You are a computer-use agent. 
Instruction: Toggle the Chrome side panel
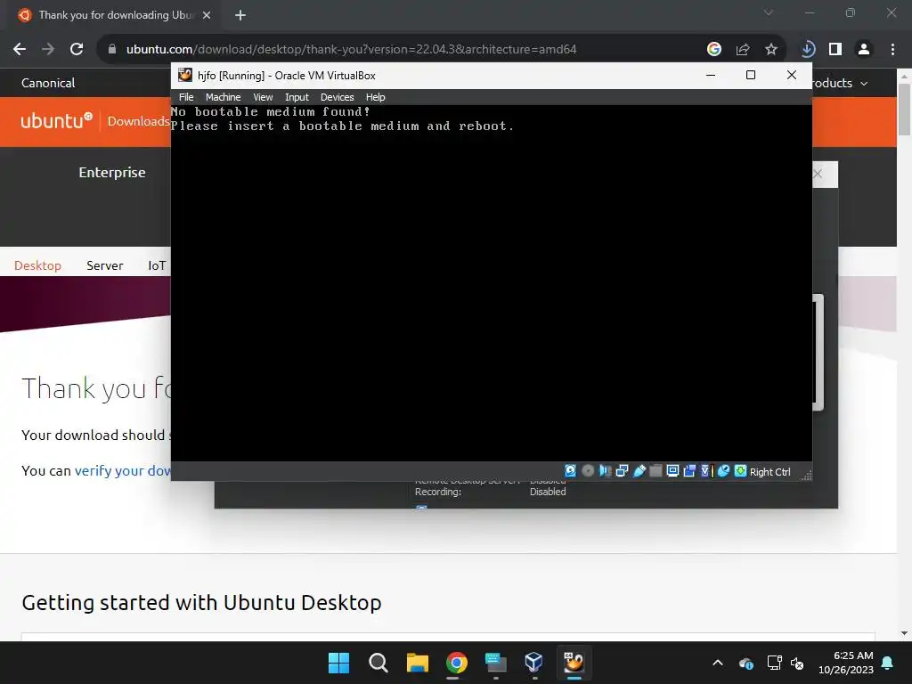(835, 50)
